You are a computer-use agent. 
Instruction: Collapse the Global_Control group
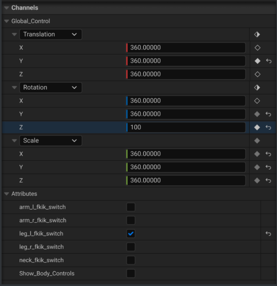[6, 21]
